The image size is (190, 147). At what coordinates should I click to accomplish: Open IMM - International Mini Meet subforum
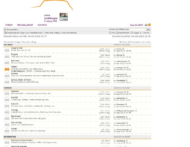click(x=42, y=71)
